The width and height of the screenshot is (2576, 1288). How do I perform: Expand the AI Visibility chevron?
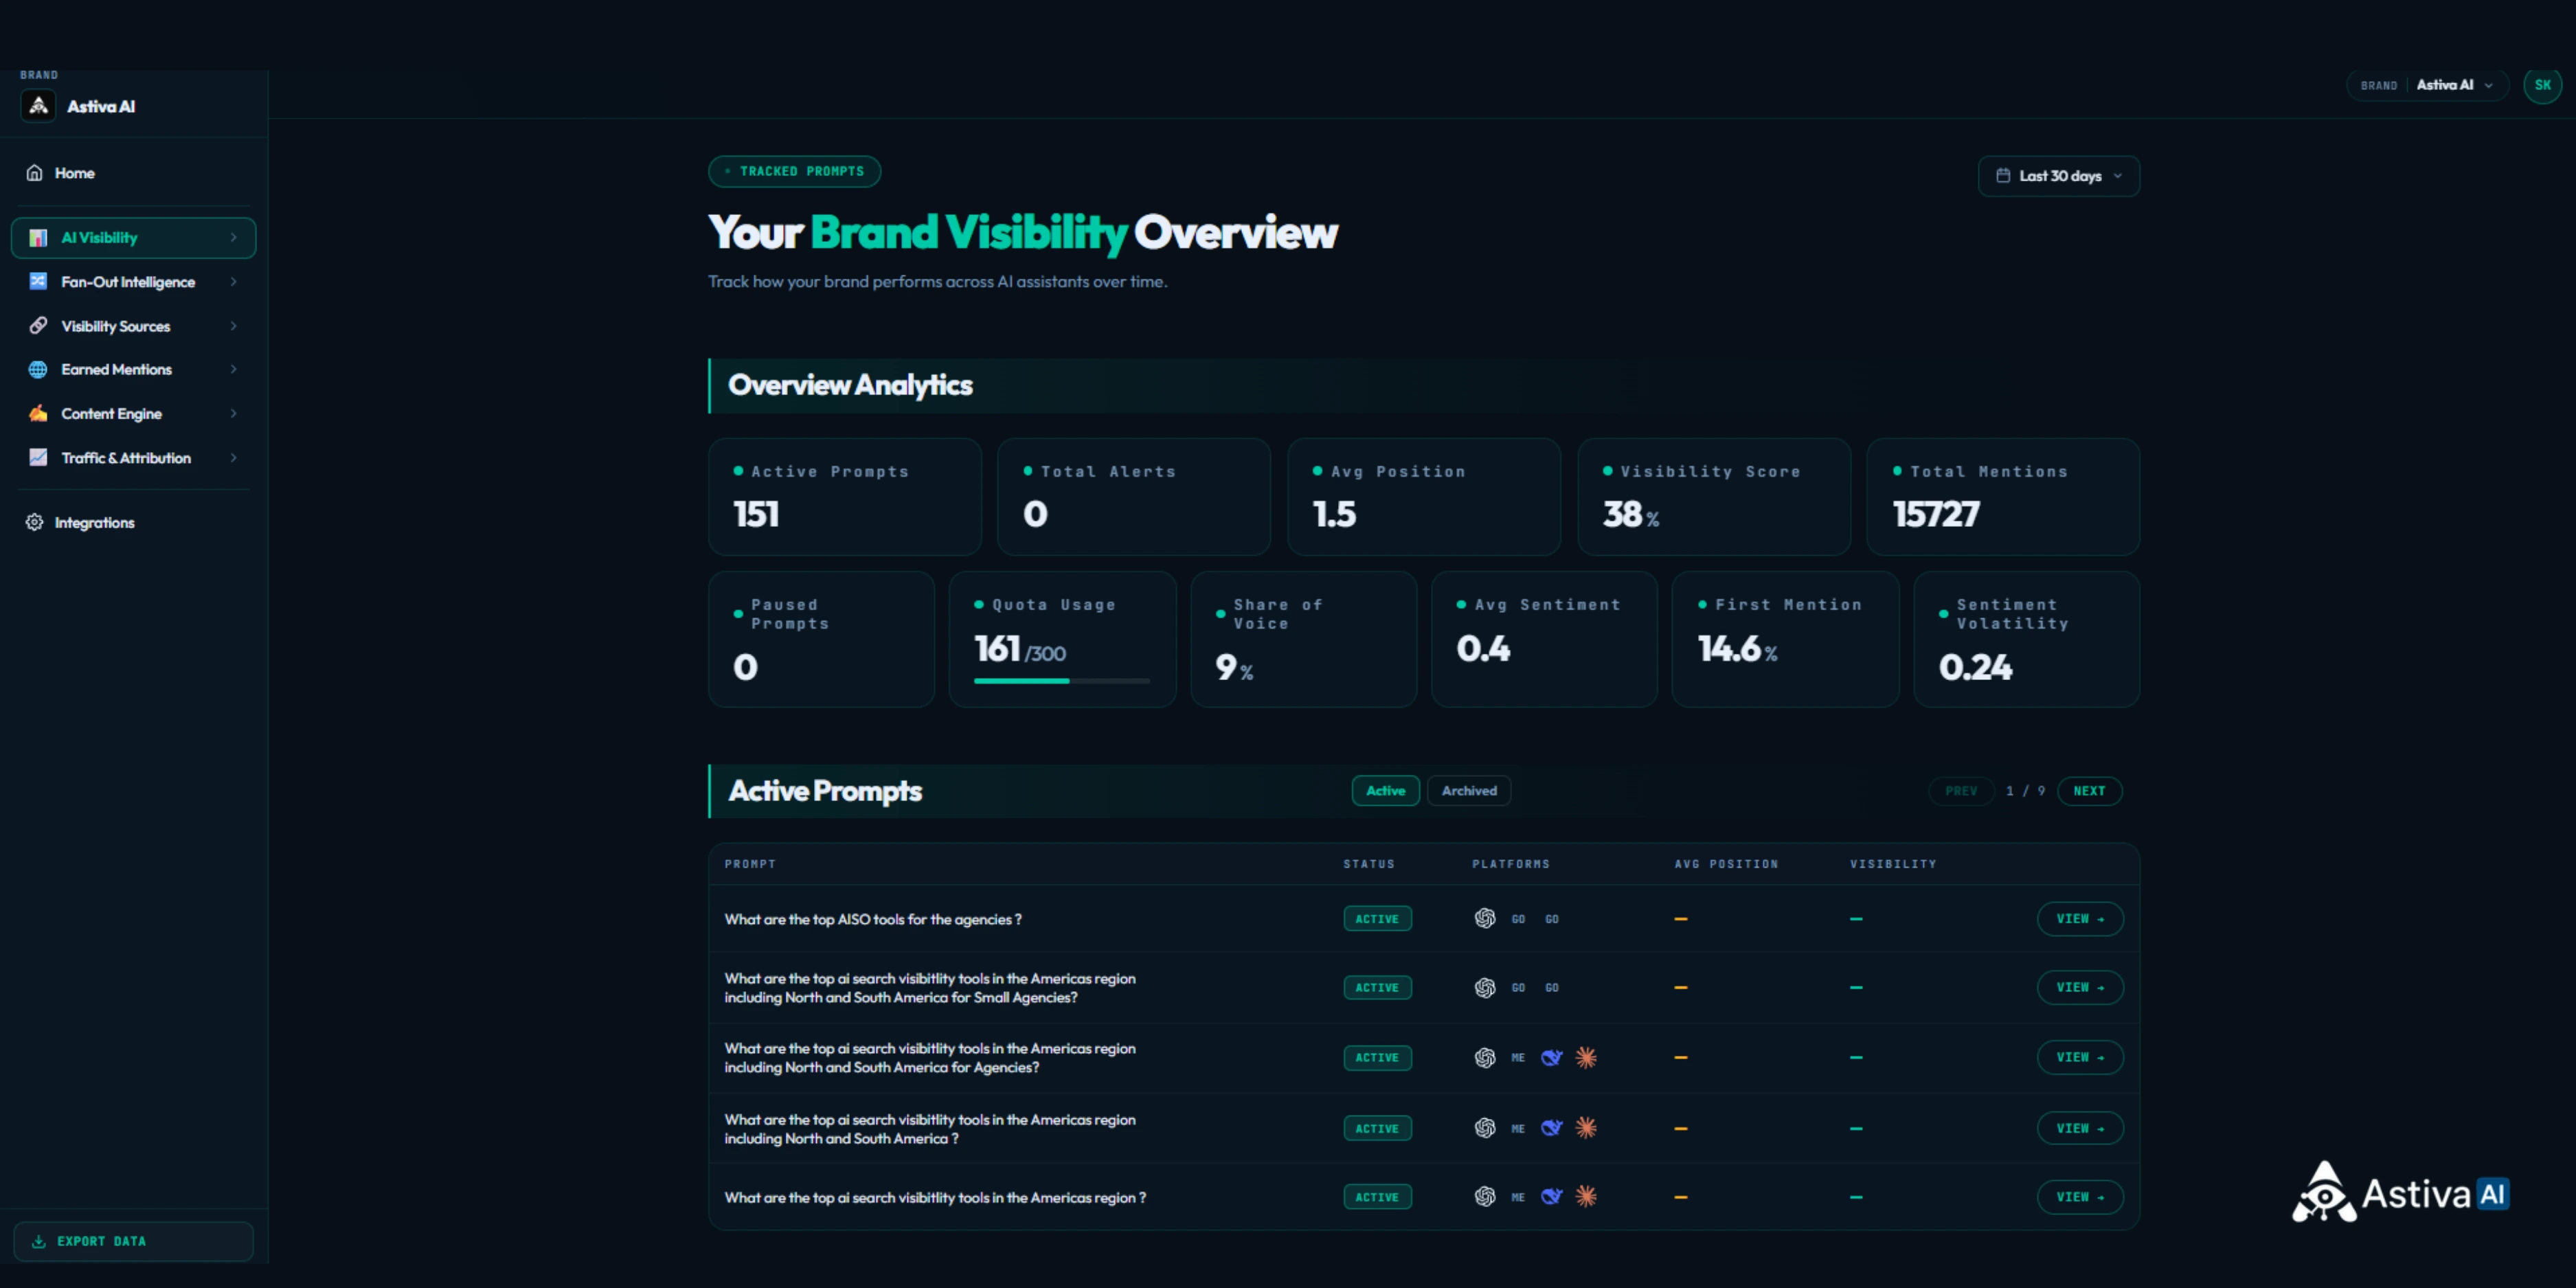click(x=233, y=238)
